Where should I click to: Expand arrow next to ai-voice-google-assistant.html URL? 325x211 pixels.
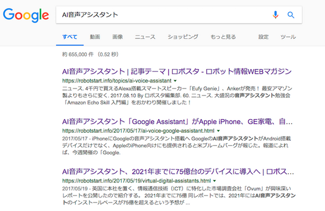pos(218,131)
